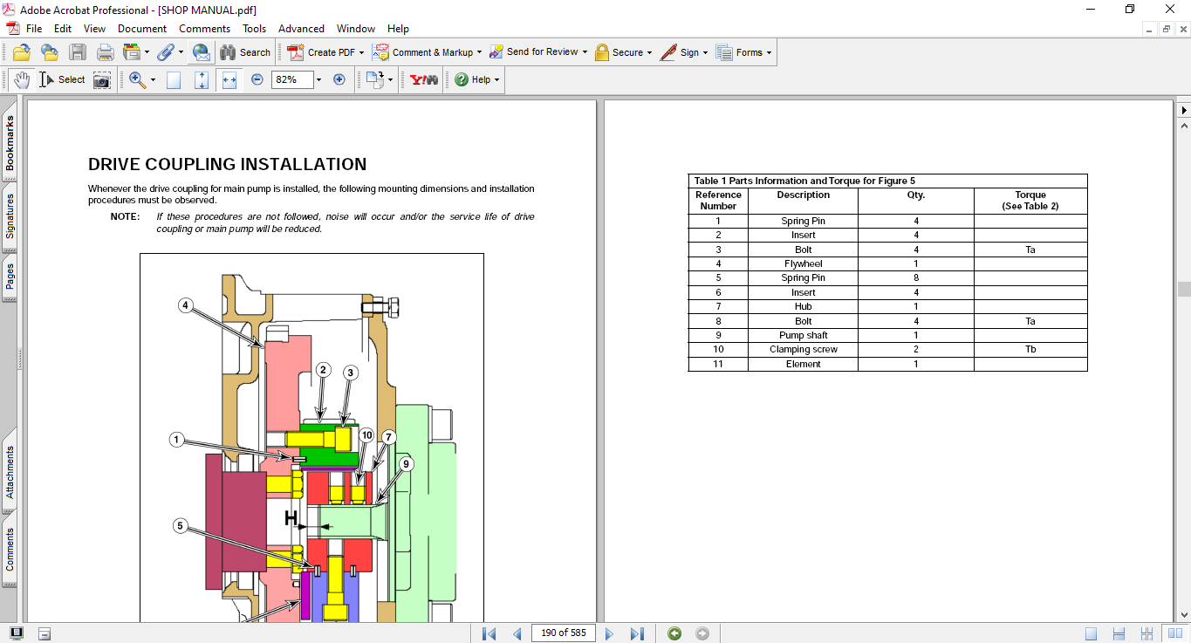Click the Zoom Out minus button
The width and height of the screenshot is (1191, 643).
coord(257,79)
